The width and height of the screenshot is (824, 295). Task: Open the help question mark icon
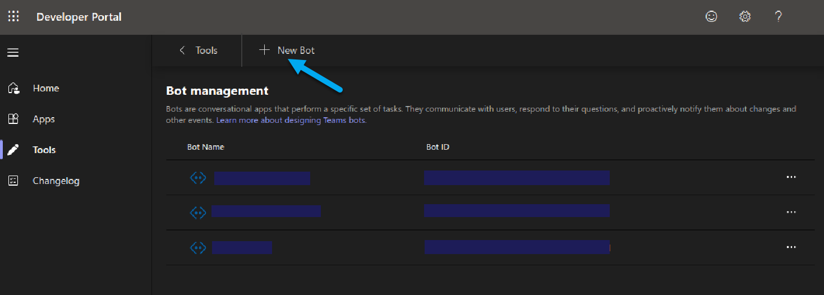click(x=778, y=17)
